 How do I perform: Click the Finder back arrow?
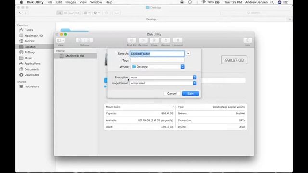(x=20, y=13)
